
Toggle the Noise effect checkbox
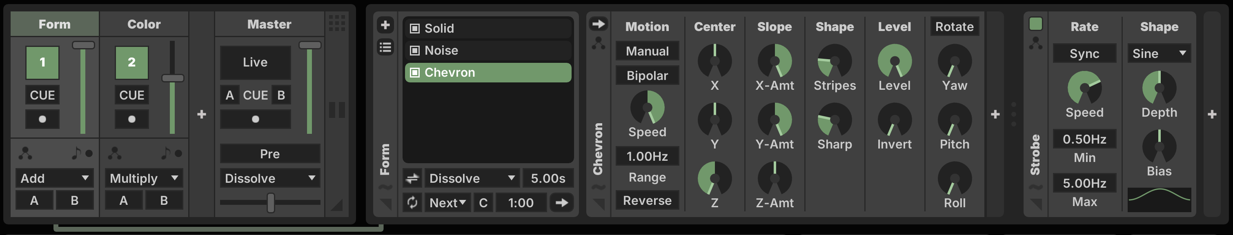point(414,50)
